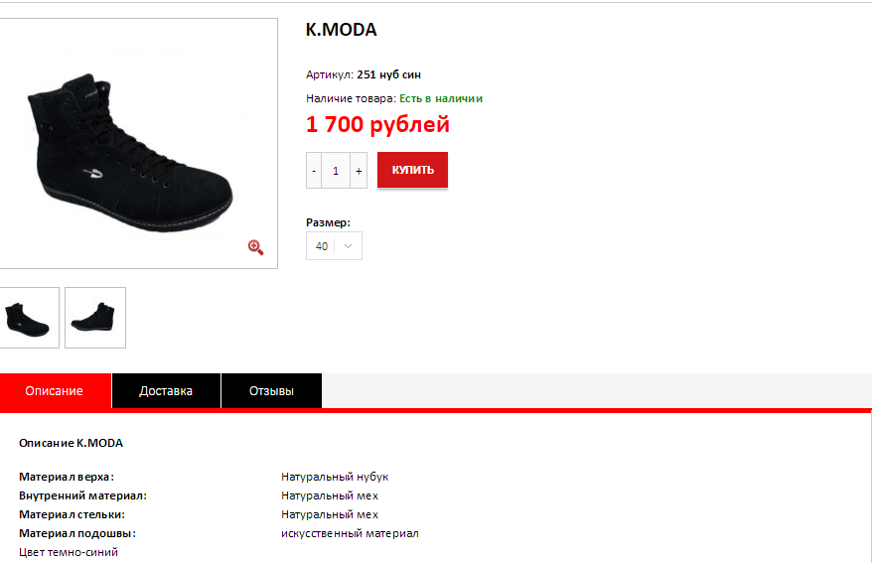Image resolution: width=880 pixels, height=563 pixels.
Task: Focus the quantity input field
Action: click(x=336, y=170)
